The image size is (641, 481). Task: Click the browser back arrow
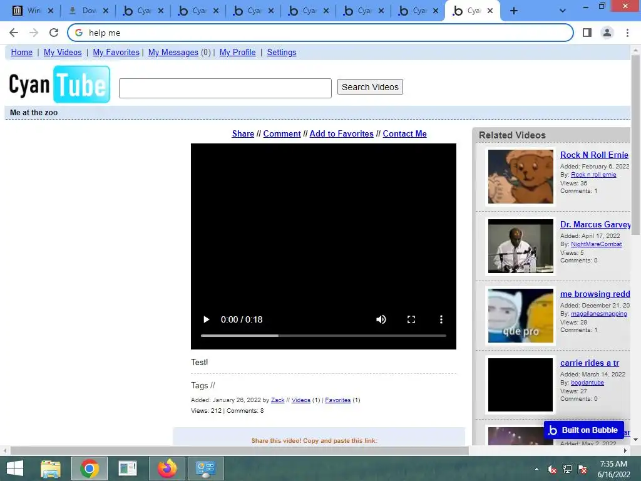pos(14,33)
